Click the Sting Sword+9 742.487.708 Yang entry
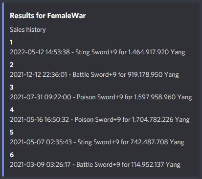 pyautogui.click(x=97, y=142)
